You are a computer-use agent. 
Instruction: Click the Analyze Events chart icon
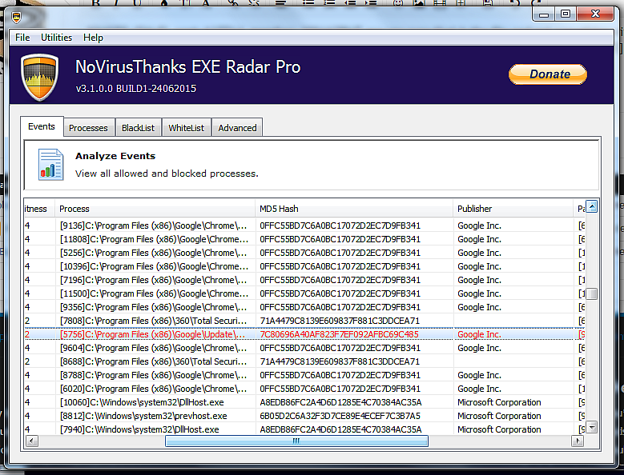coord(51,165)
